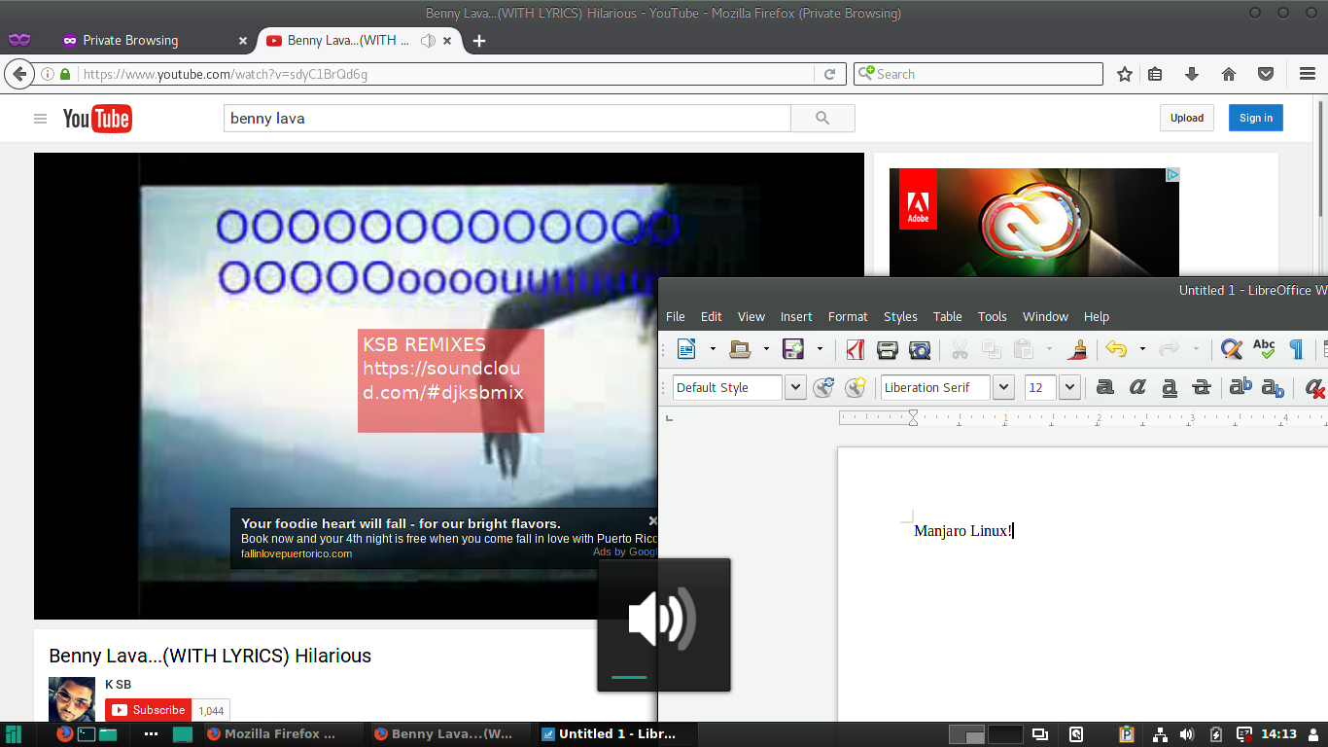
Task: Click the YouTube Upload button
Action: 1186,118
